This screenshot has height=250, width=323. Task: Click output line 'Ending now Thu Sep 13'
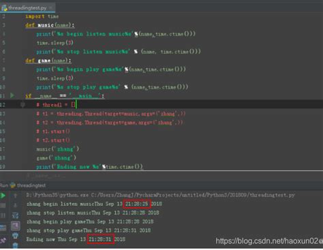click(x=76, y=239)
